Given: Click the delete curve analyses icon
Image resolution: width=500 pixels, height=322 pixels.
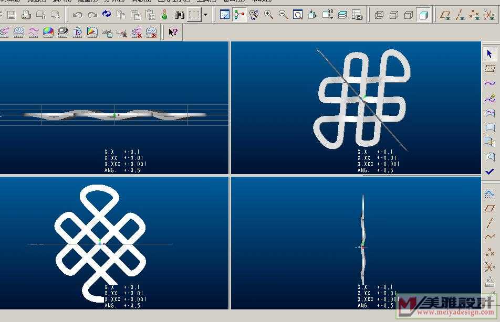Looking at the screenshot, I should click(137, 32).
